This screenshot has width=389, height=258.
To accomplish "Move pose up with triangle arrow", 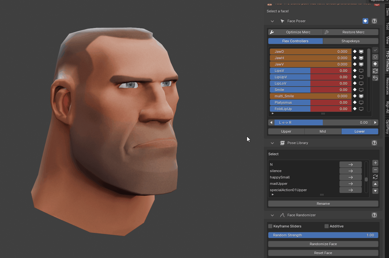I will click(x=375, y=184).
